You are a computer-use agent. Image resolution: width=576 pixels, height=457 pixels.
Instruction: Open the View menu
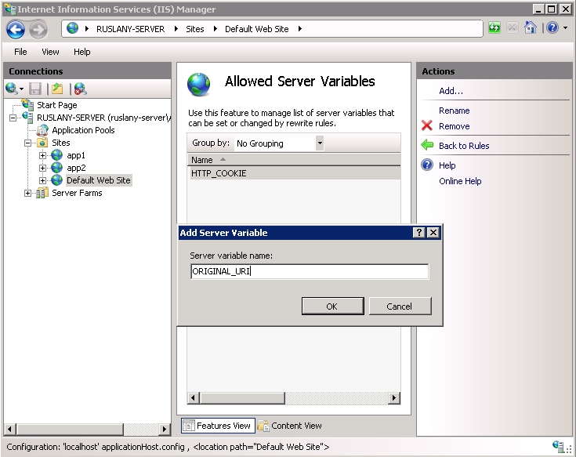coord(50,52)
